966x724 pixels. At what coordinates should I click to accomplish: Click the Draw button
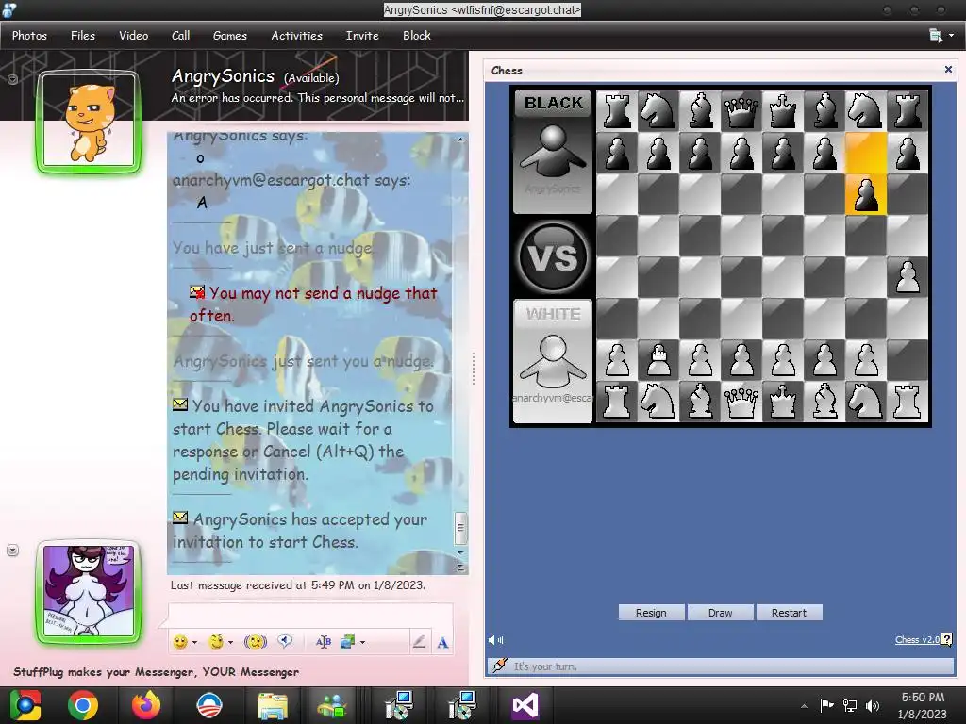(720, 613)
